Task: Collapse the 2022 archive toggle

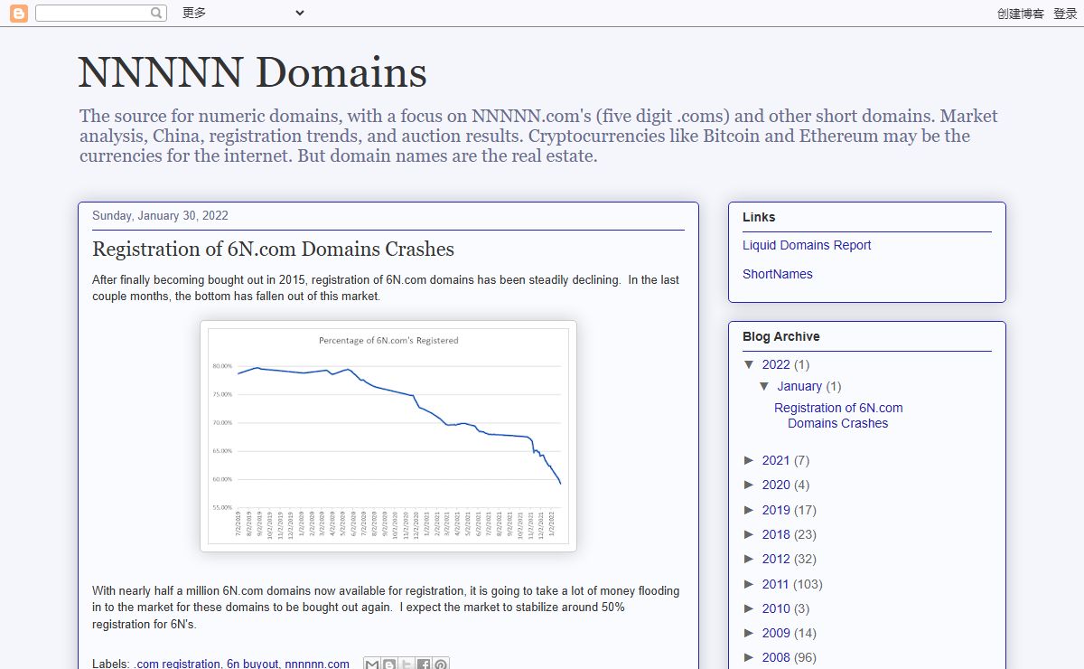Action: pyautogui.click(x=749, y=364)
